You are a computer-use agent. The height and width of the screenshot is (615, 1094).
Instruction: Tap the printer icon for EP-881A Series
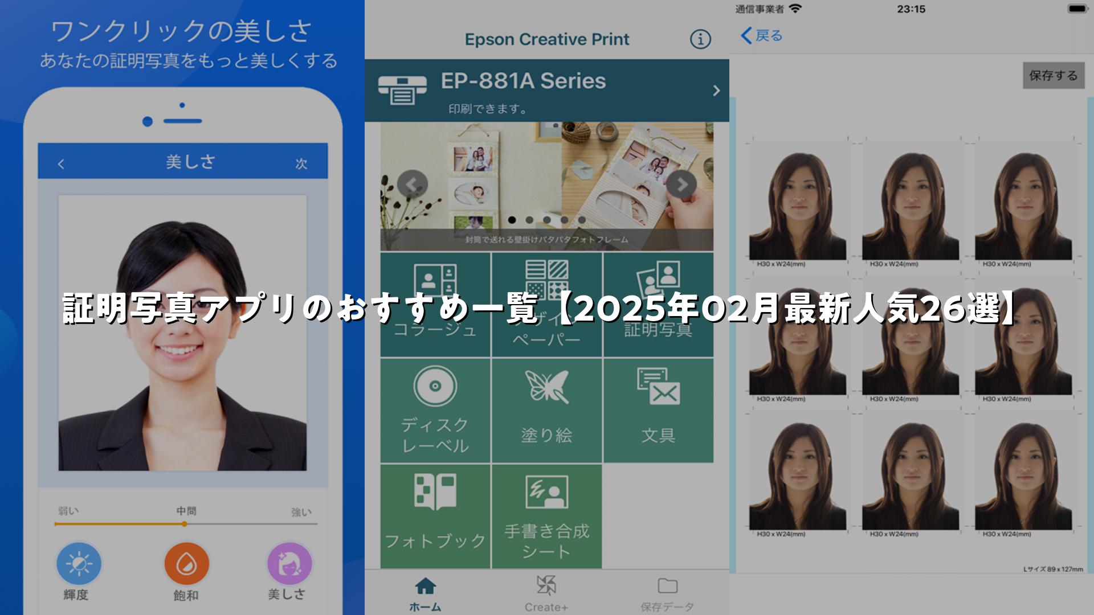402,89
